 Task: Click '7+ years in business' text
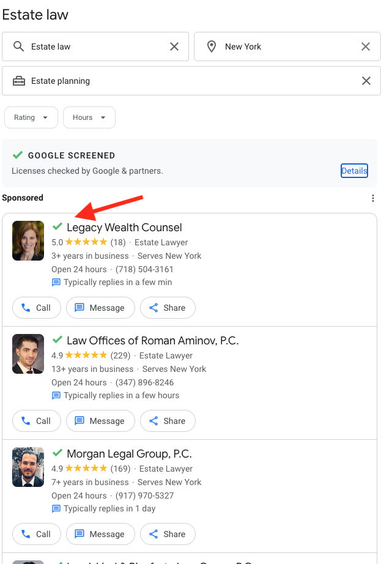(x=90, y=483)
